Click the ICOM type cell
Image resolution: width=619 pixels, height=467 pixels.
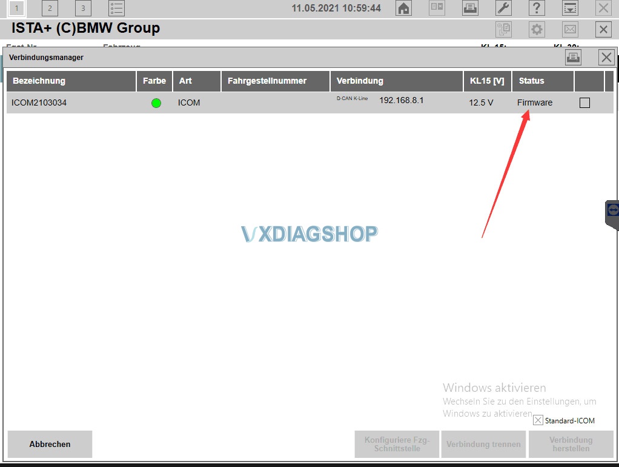pyautogui.click(x=189, y=103)
